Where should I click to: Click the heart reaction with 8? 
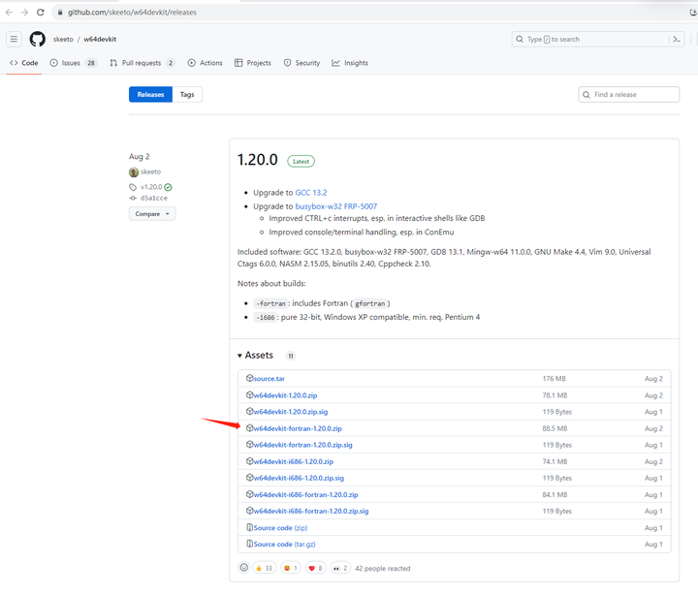tap(316, 568)
